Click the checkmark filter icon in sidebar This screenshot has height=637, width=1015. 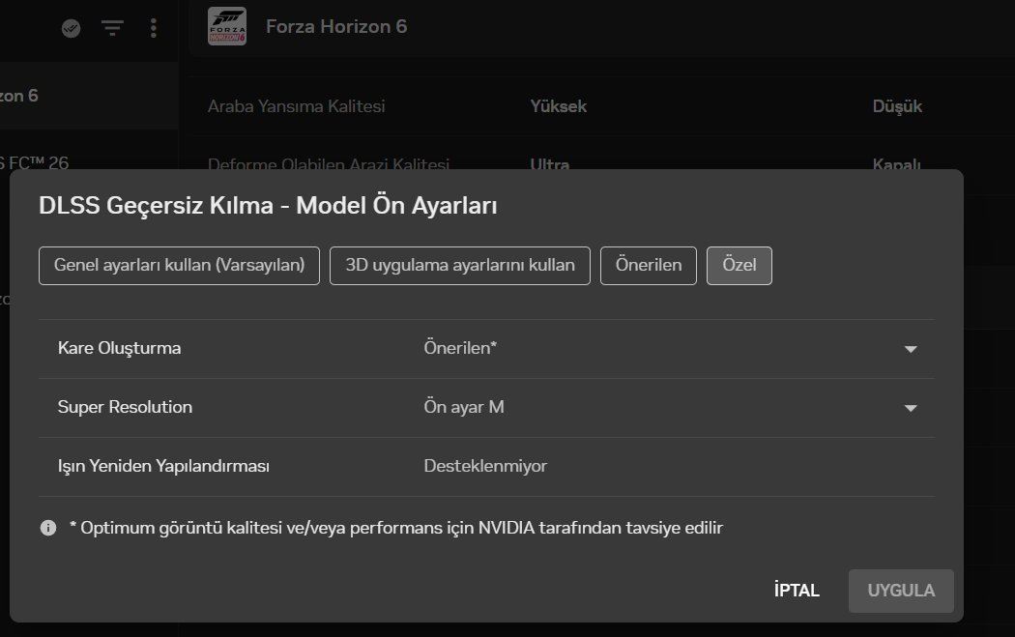pyautogui.click(x=71, y=28)
